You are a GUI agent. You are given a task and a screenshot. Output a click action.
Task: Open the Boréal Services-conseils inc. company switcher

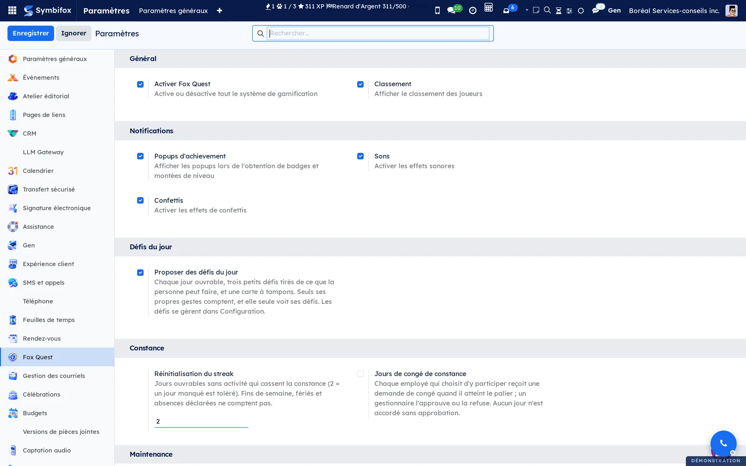pyautogui.click(x=674, y=11)
